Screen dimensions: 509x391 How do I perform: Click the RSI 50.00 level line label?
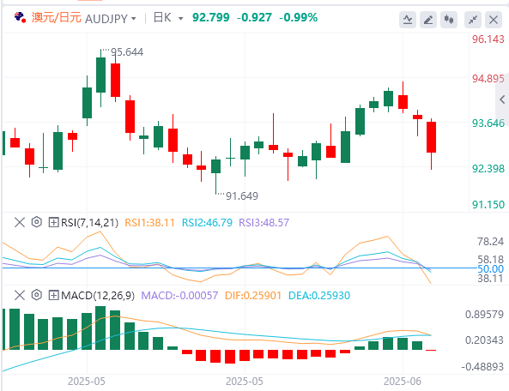(490, 268)
